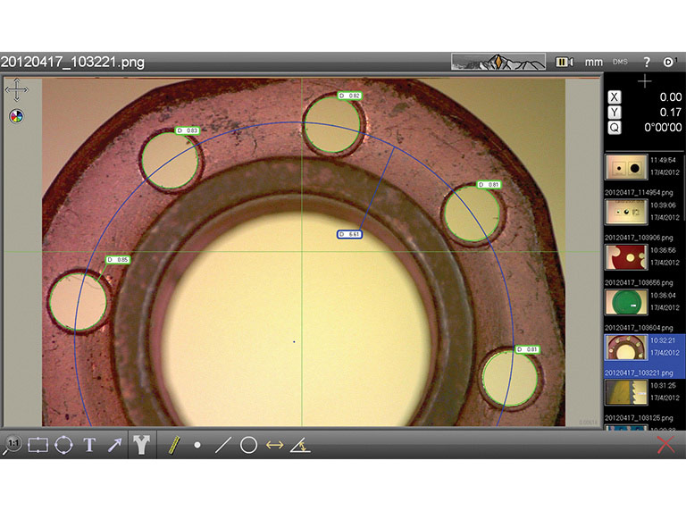Open the help question mark

click(x=647, y=63)
